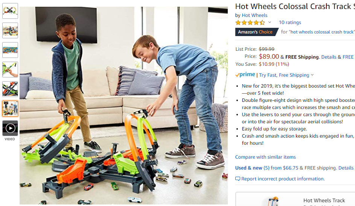Open the Hot Wheels brand link

[x=254, y=15]
